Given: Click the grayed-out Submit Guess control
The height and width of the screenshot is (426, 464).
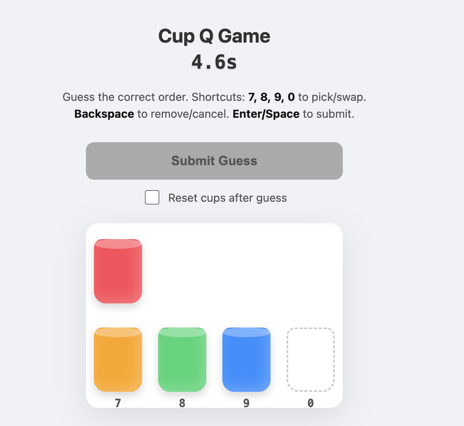Looking at the screenshot, I should coord(214,160).
